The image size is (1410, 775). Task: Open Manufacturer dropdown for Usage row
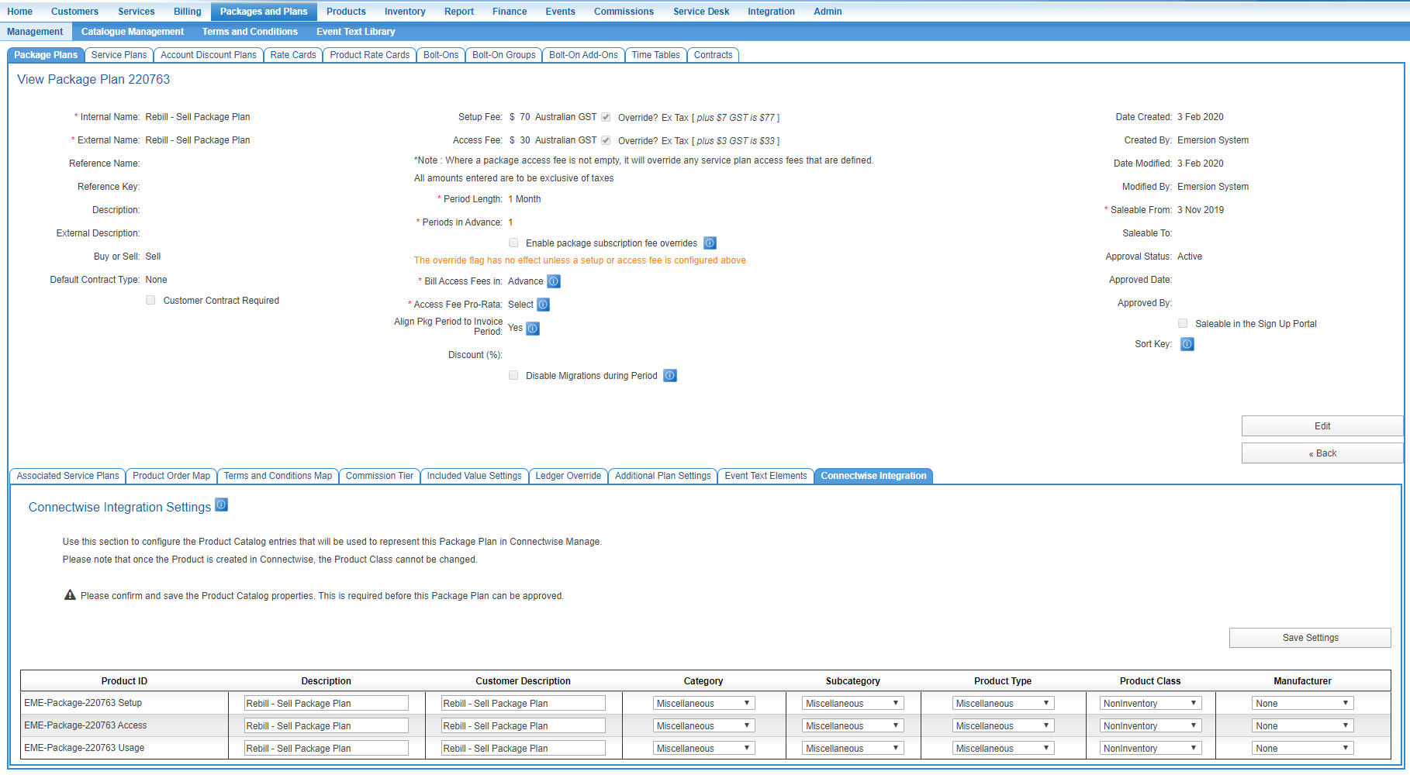(1302, 749)
